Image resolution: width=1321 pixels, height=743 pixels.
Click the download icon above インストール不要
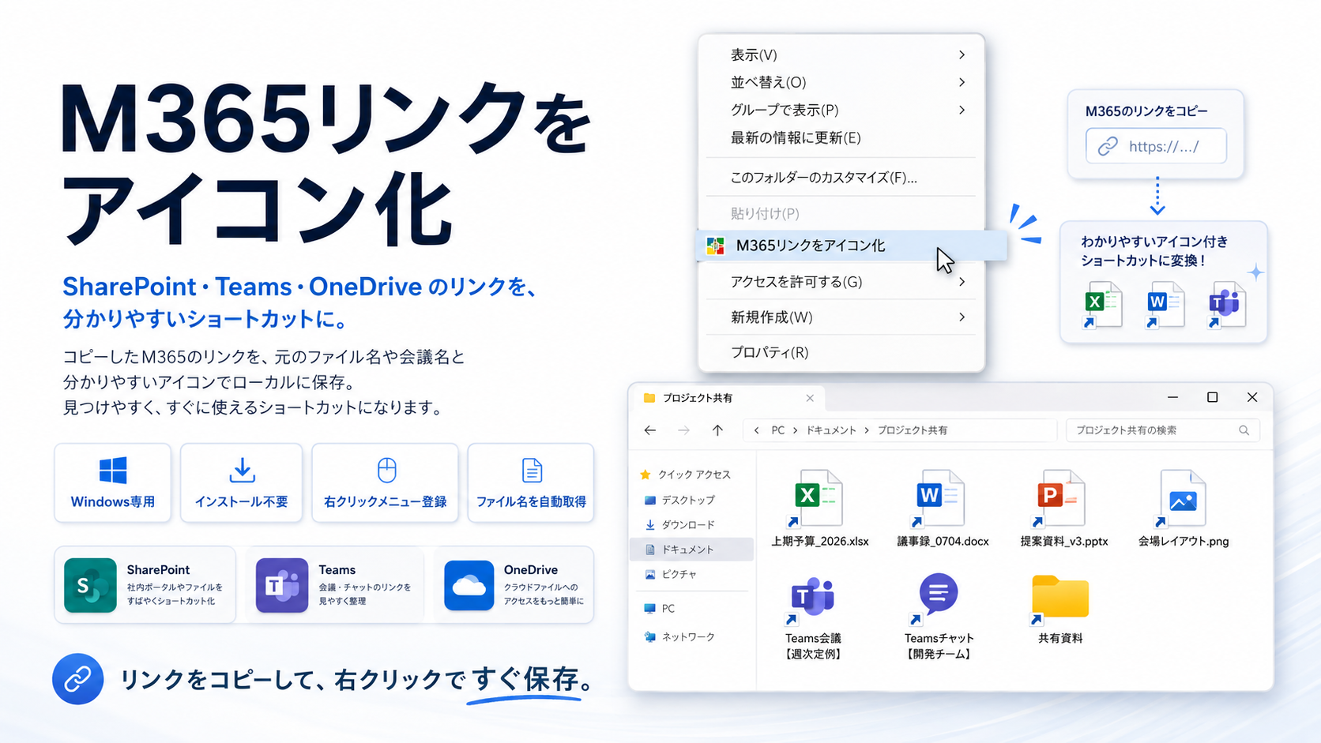click(x=242, y=471)
